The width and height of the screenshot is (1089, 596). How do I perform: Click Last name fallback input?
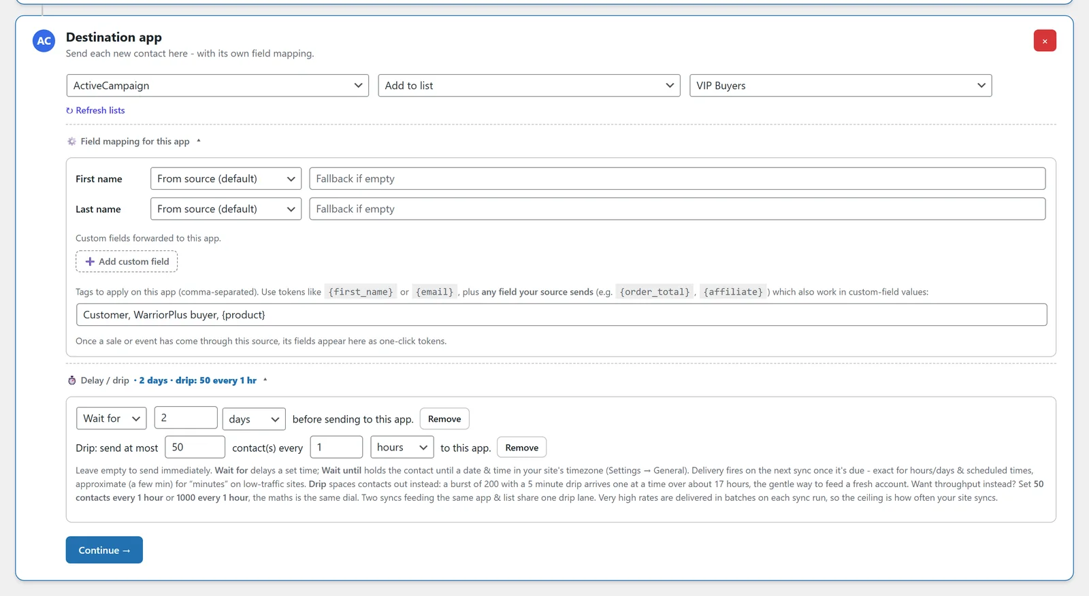coord(677,209)
